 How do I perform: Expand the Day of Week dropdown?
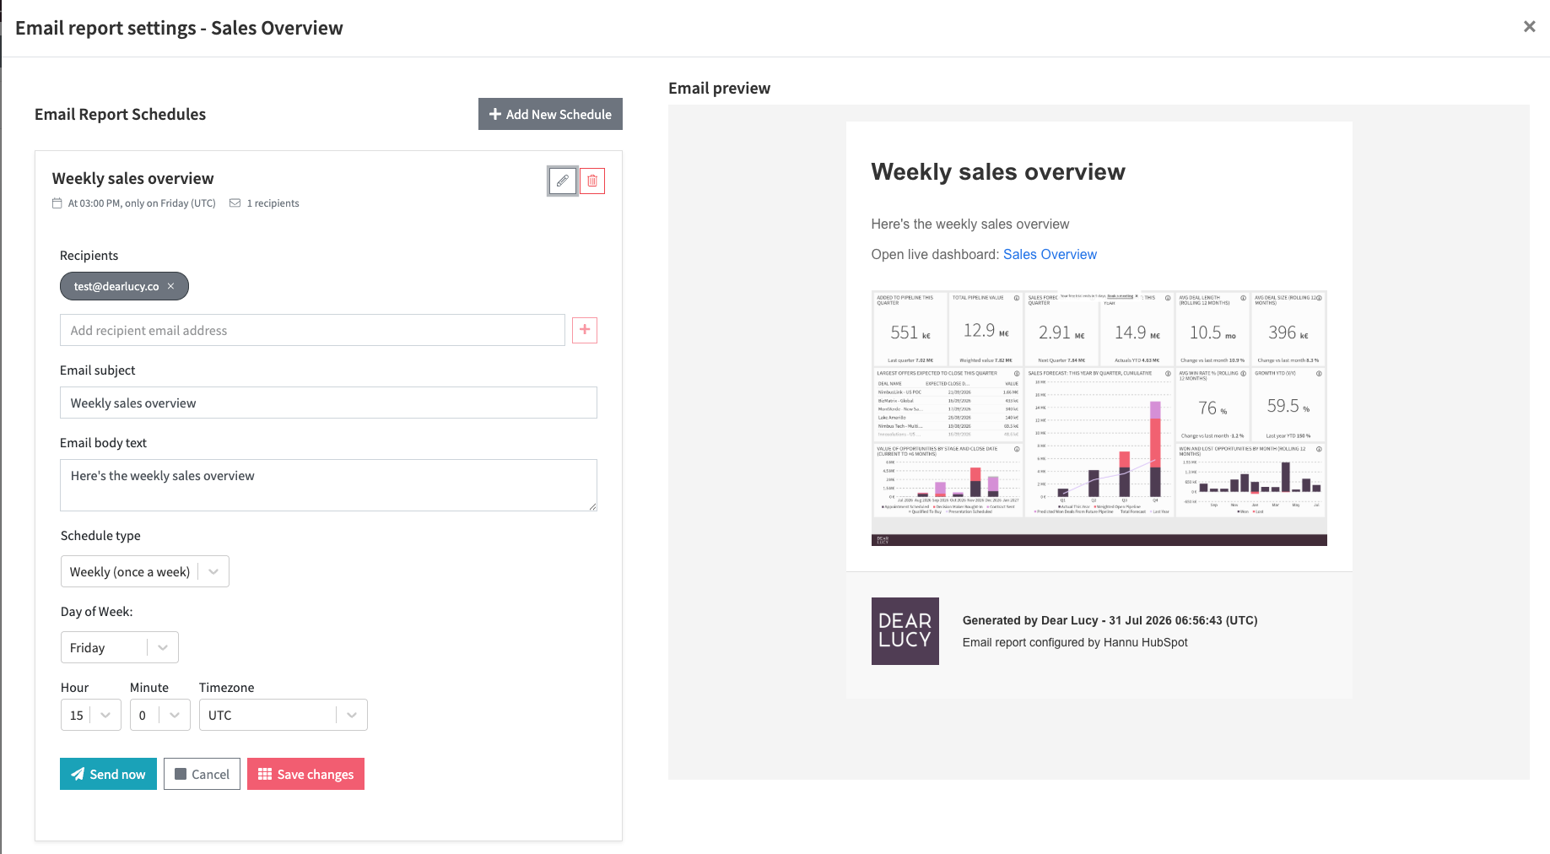point(120,647)
